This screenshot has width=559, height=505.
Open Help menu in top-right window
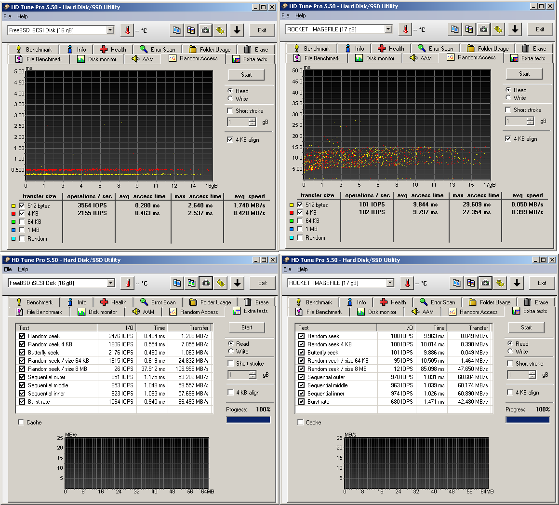click(x=301, y=15)
